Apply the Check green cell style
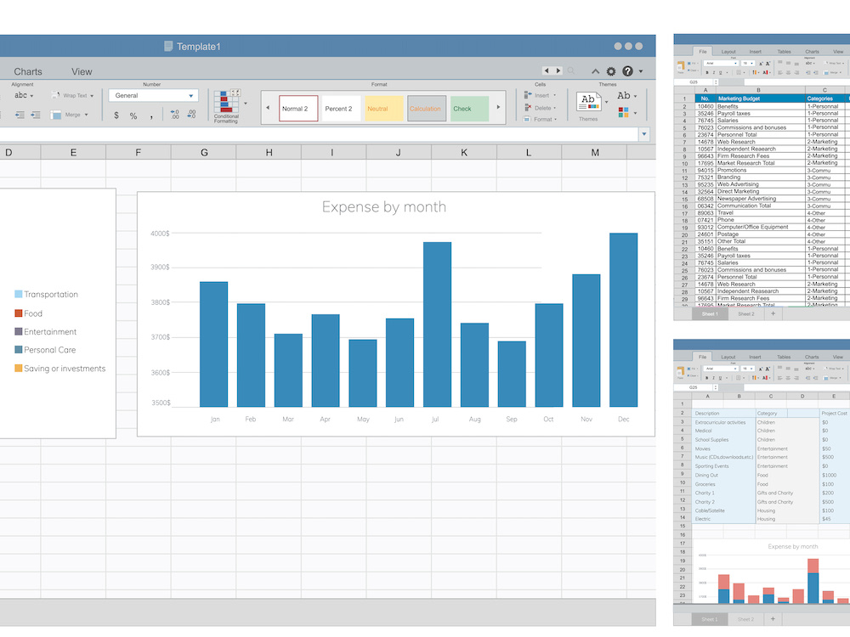This screenshot has width=850, height=637. tap(469, 109)
